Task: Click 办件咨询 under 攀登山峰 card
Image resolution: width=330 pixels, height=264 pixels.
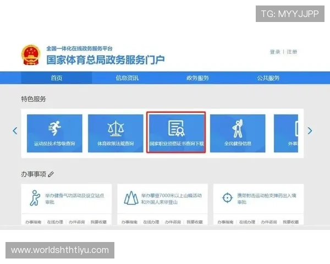Action: click(x=173, y=222)
